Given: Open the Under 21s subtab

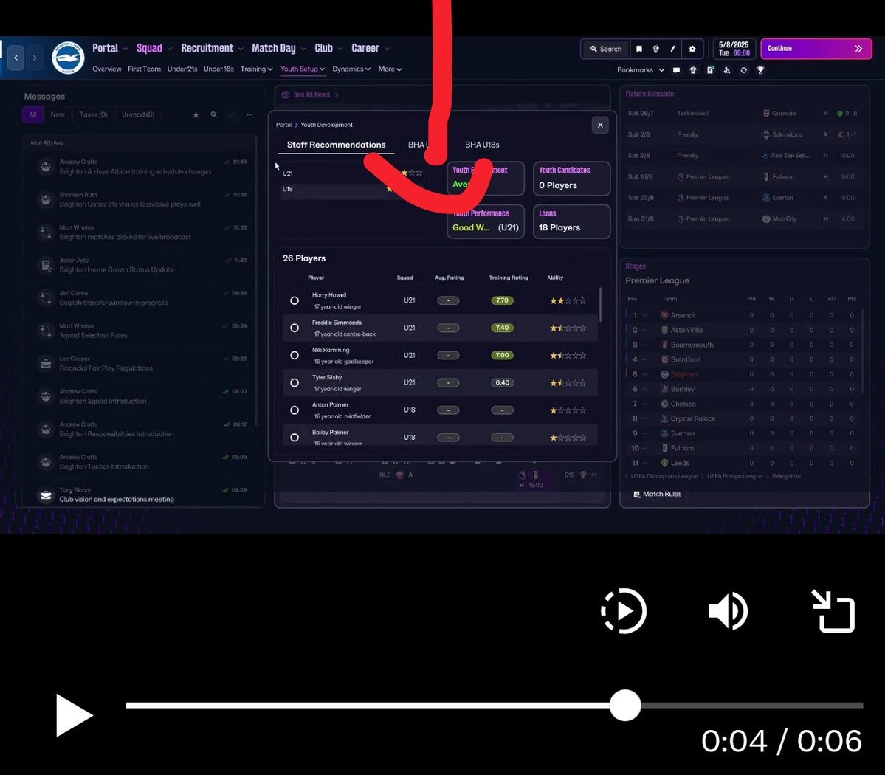Looking at the screenshot, I should point(182,69).
